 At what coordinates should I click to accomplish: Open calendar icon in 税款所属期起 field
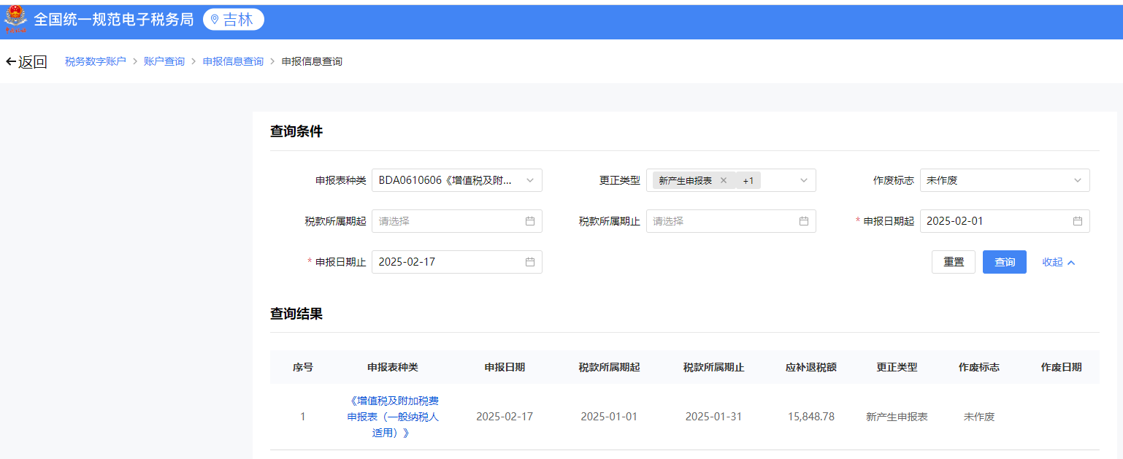click(530, 221)
